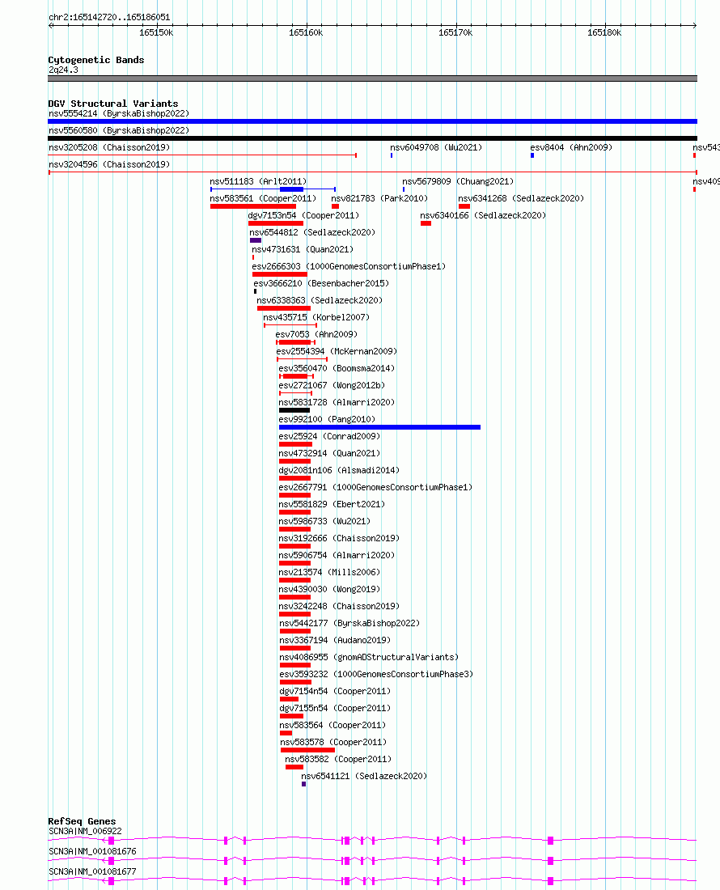The image size is (720, 890).
Task: Select nsv583561 (Cooper2011) label
Action: (263, 199)
